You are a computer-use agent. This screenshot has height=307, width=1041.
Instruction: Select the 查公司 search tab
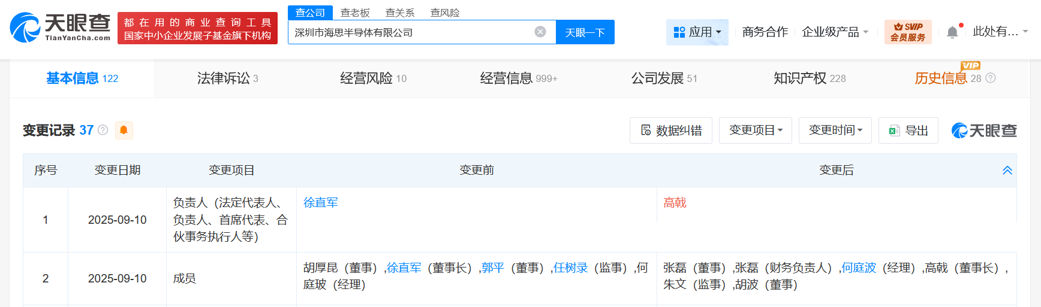310,13
